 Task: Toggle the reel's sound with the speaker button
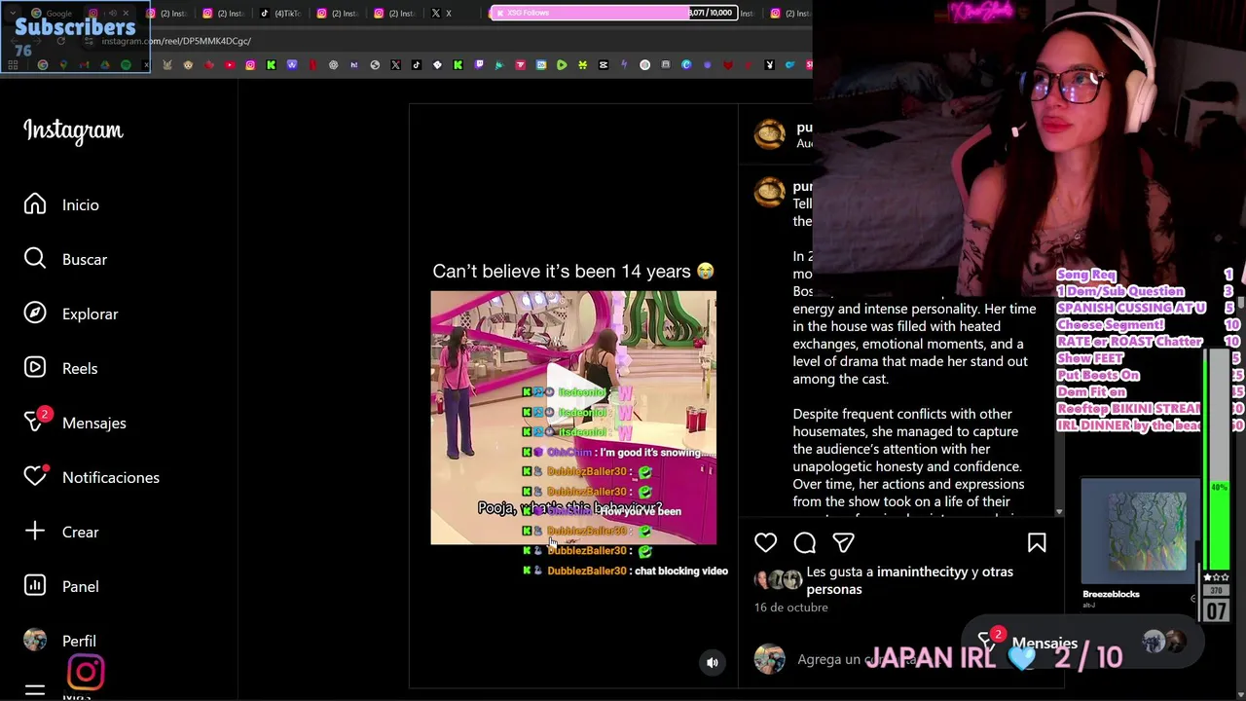[x=713, y=662]
